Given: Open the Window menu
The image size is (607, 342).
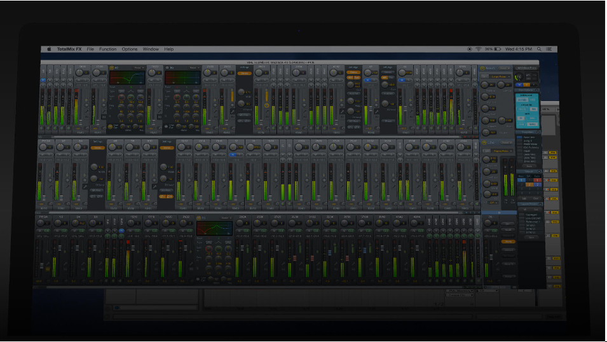Looking at the screenshot, I should (x=151, y=49).
